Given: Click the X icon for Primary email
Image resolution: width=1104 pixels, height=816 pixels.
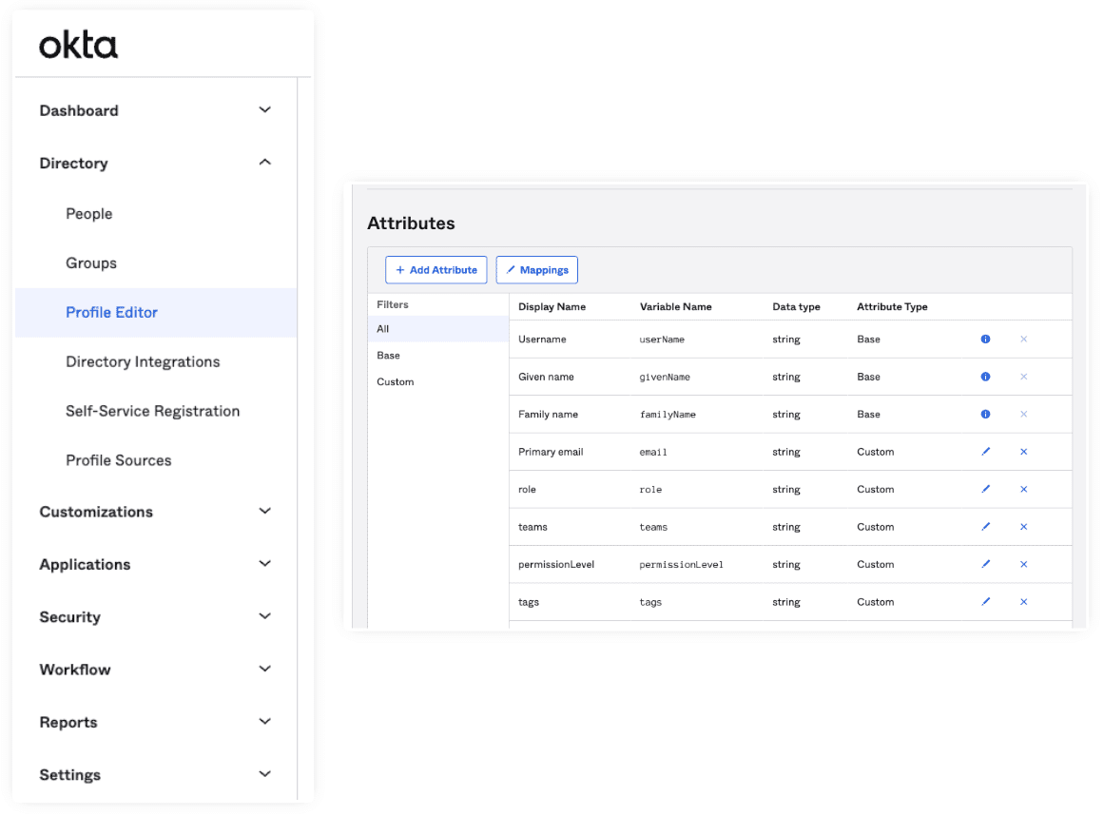Looking at the screenshot, I should point(1023,452).
